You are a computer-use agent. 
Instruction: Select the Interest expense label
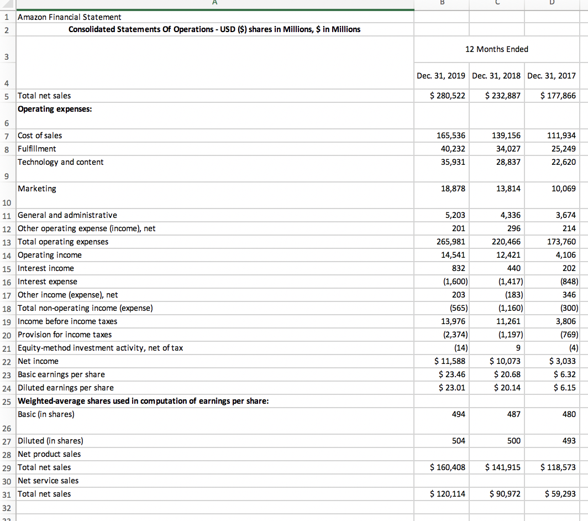tap(48, 282)
